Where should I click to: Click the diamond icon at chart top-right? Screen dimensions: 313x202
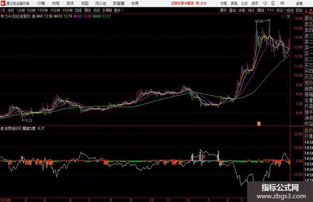coord(283,17)
